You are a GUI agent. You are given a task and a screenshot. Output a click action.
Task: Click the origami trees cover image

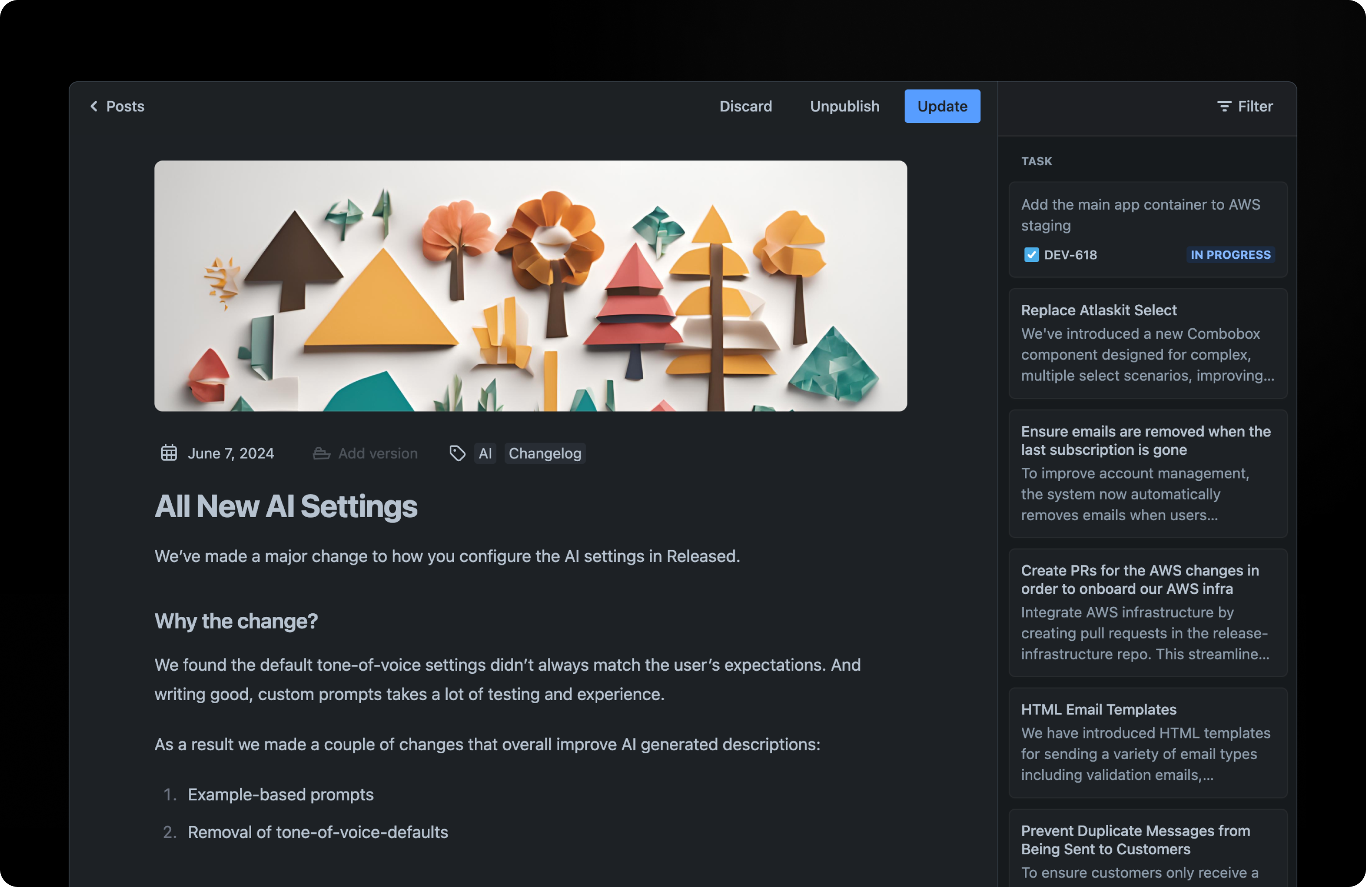coord(530,286)
